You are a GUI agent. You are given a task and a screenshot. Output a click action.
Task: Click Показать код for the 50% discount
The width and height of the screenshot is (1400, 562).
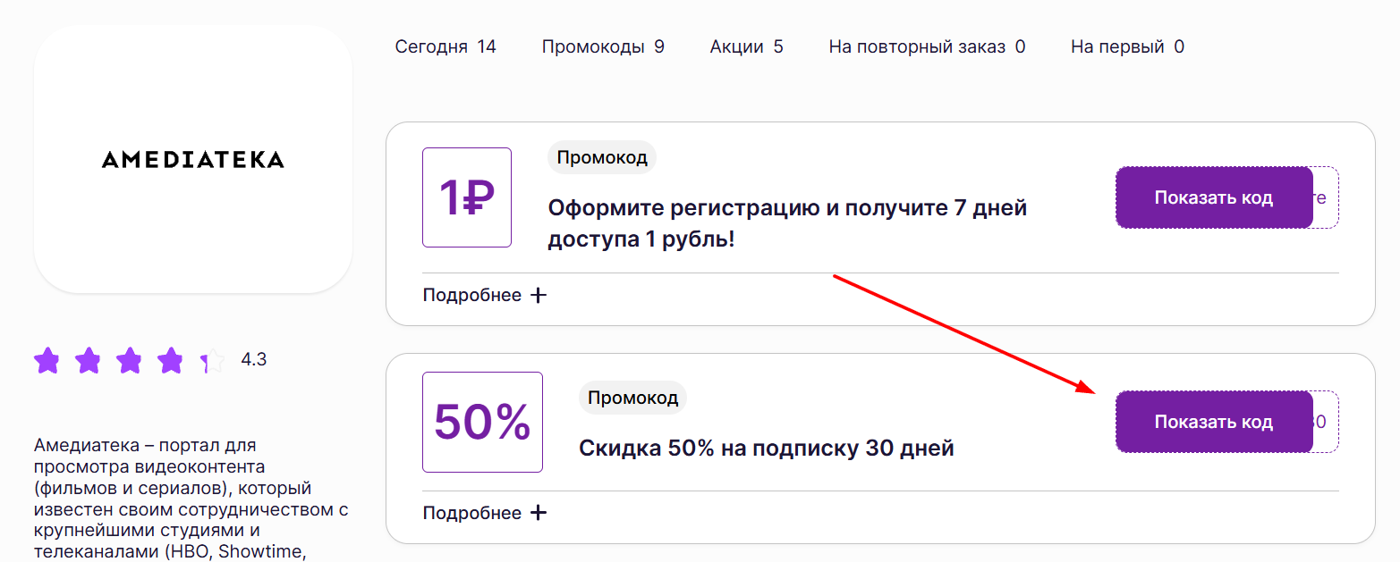coord(1213,421)
